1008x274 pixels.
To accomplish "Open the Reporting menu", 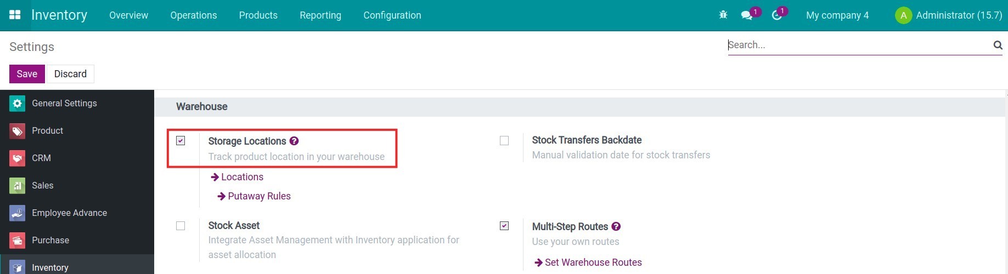I will 320,15.
